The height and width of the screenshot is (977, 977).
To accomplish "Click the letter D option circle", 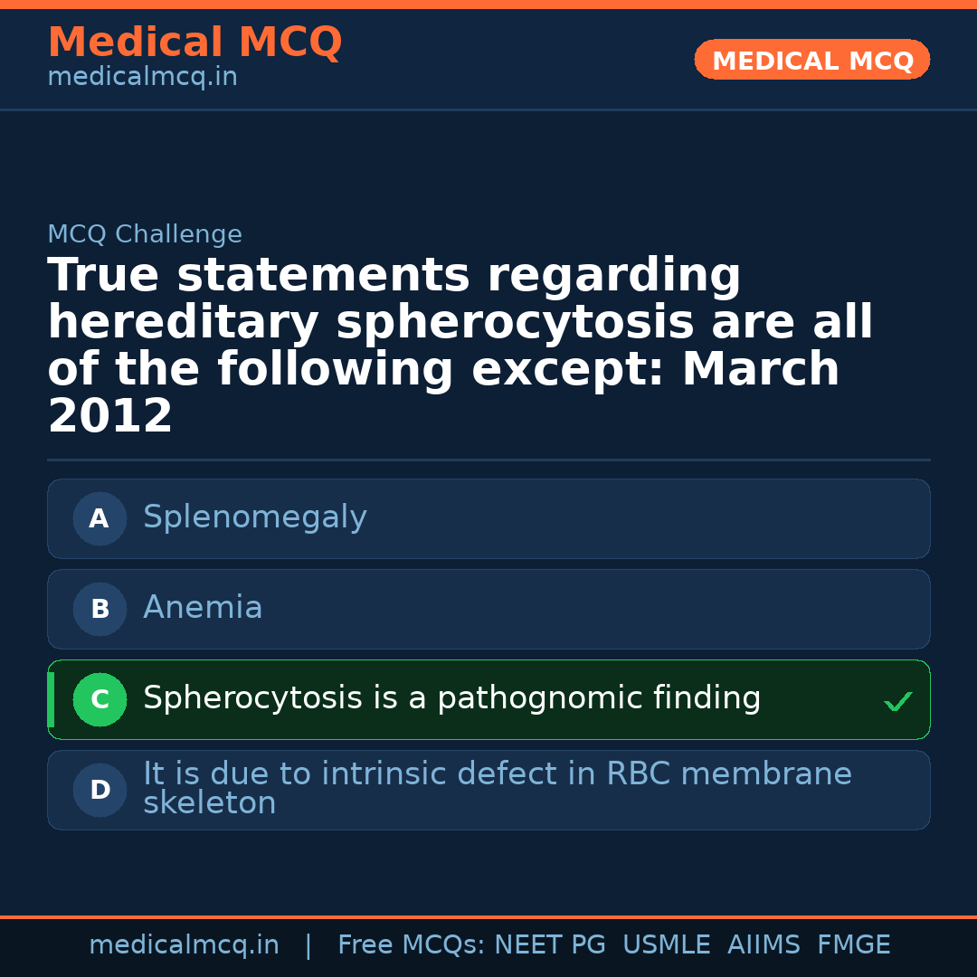I will point(100,791).
